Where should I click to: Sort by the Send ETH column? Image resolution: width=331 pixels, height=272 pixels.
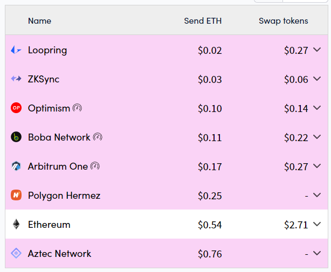point(203,21)
